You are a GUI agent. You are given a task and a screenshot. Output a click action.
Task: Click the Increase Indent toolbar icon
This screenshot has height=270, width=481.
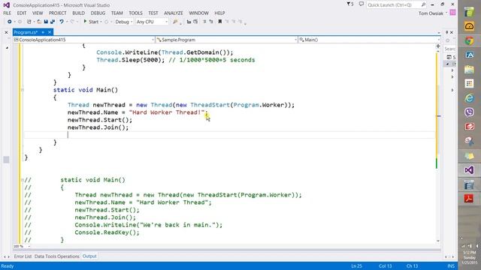point(195,22)
